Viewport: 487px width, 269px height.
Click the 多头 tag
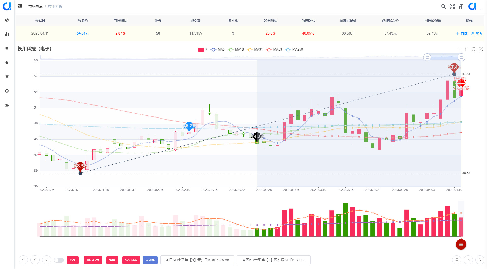(73, 260)
